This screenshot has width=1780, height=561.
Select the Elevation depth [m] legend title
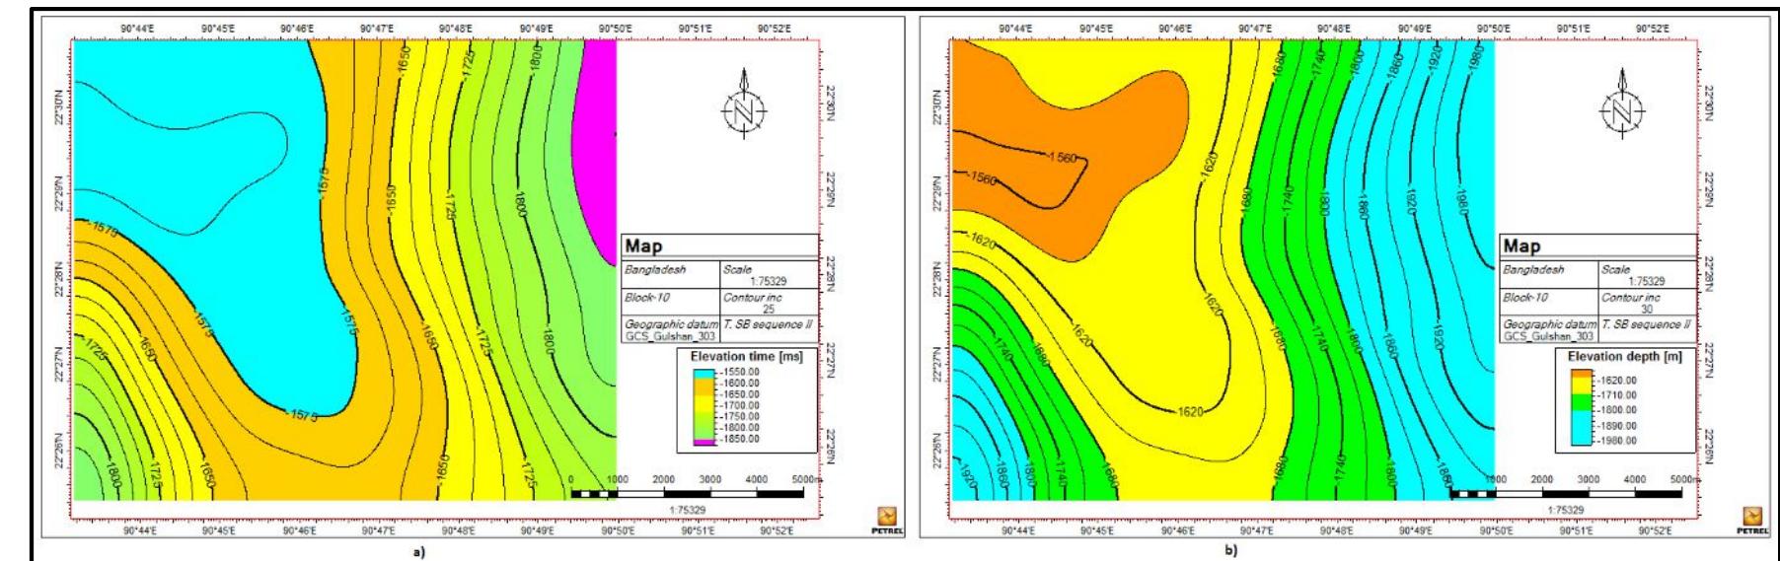pos(1624,356)
